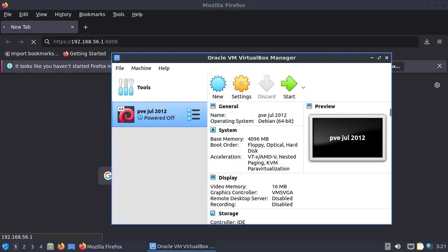Click the Firefox back arrow
The width and height of the screenshot is (448, 252).
(x=8, y=42)
